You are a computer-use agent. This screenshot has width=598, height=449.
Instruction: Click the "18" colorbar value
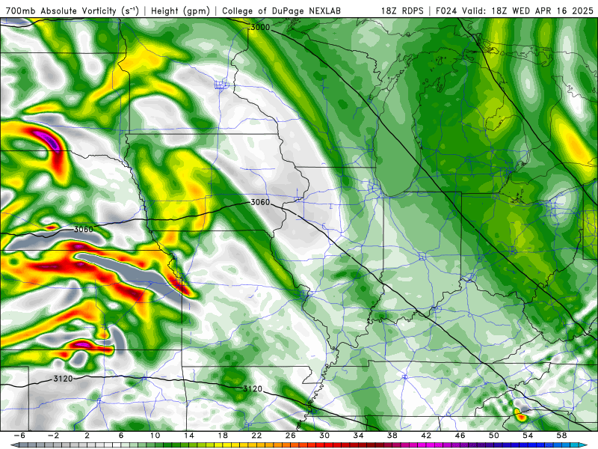[223, 436]
